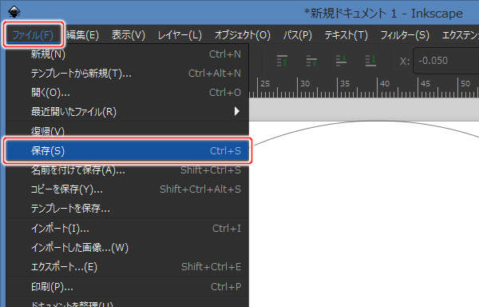Screen dimensions: 479x307
Task: Open the ファイル(F) menu
Action: click(x=33, y=34)
